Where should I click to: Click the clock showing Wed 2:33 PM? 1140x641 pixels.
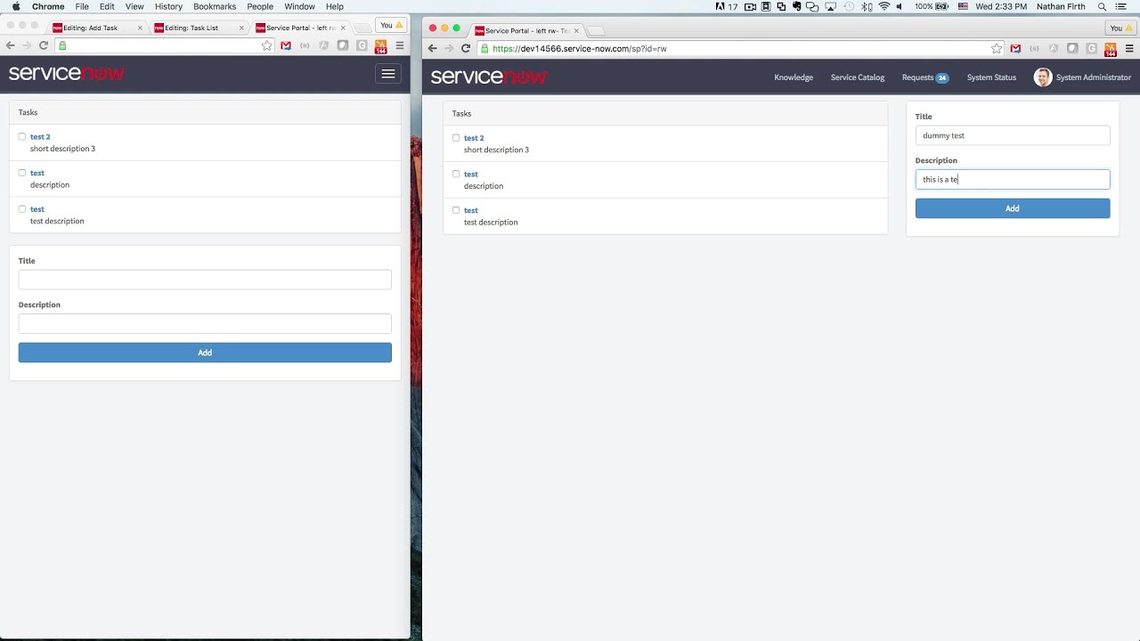[x=1001, y=6]
